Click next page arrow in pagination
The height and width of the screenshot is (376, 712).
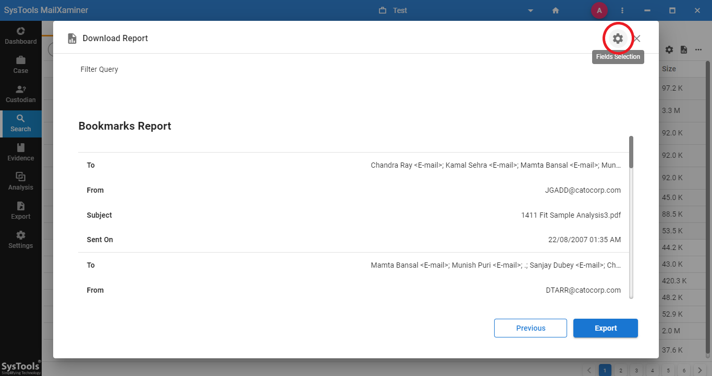click(700, 370)
